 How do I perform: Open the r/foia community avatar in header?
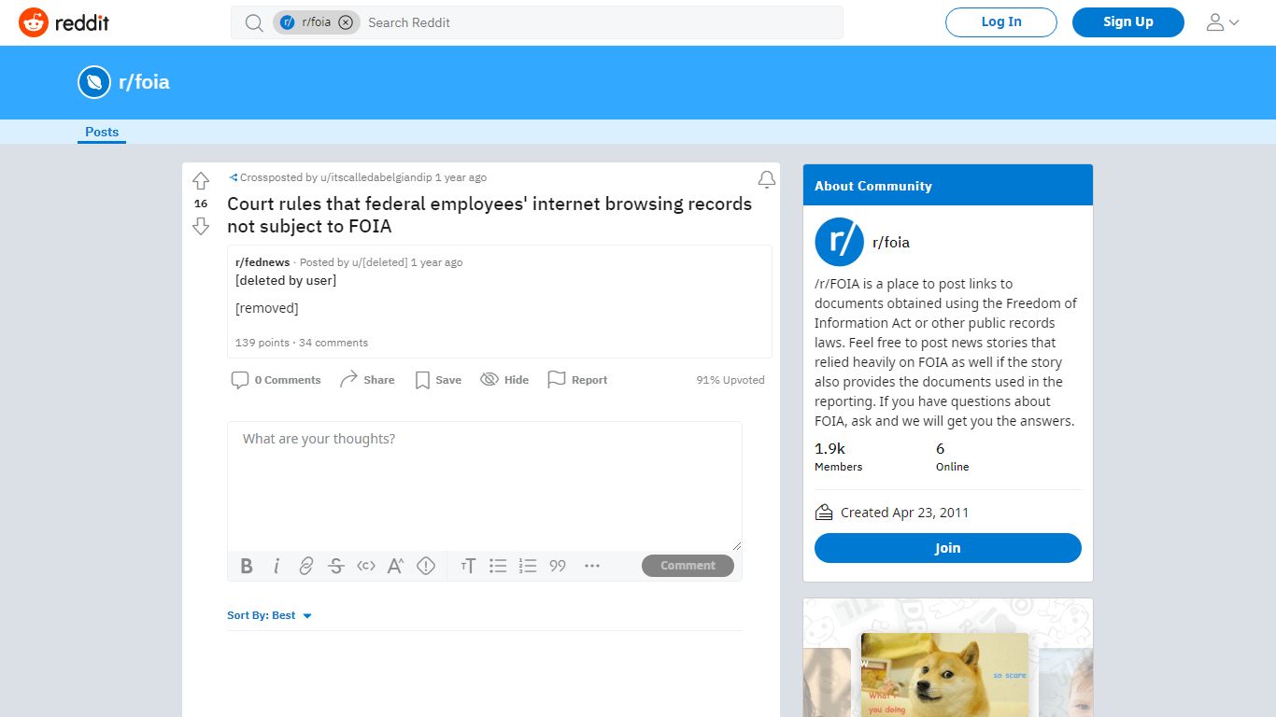93,82
